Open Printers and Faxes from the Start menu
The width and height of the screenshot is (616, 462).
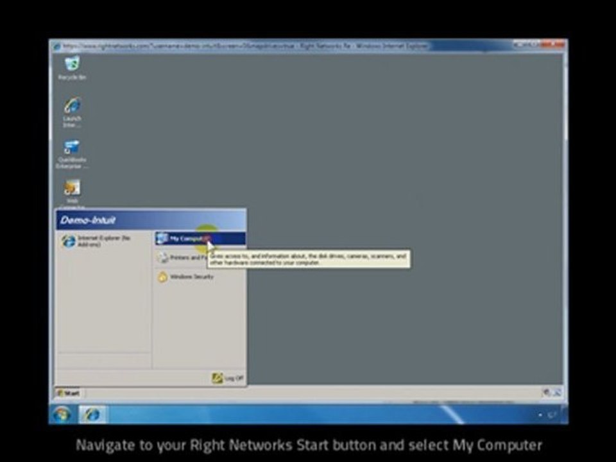pyautogui.click(x=182, y=258)
